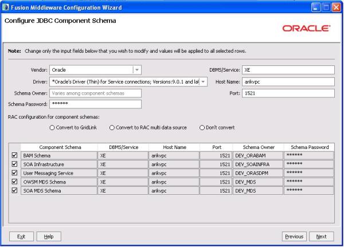The height and width of the screenshot is (247, 344).
Task: Select the Don't convert radio button
Action: 202,127
